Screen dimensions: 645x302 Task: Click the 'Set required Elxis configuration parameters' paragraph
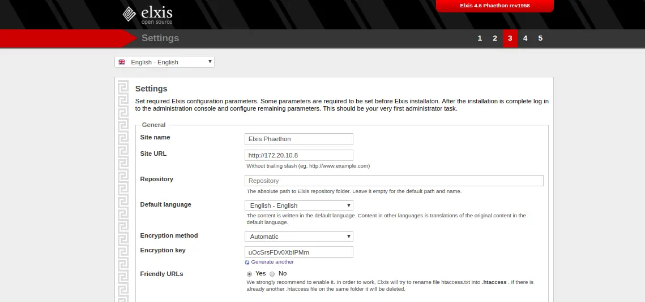tap(342, 105)
